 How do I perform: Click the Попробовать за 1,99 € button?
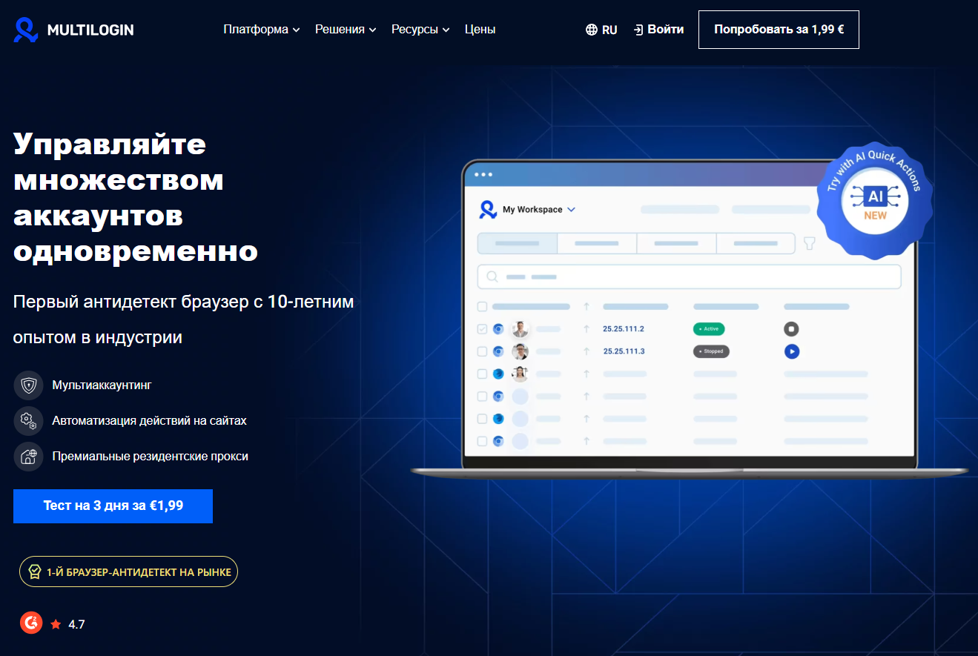click(x=778, y=30)
